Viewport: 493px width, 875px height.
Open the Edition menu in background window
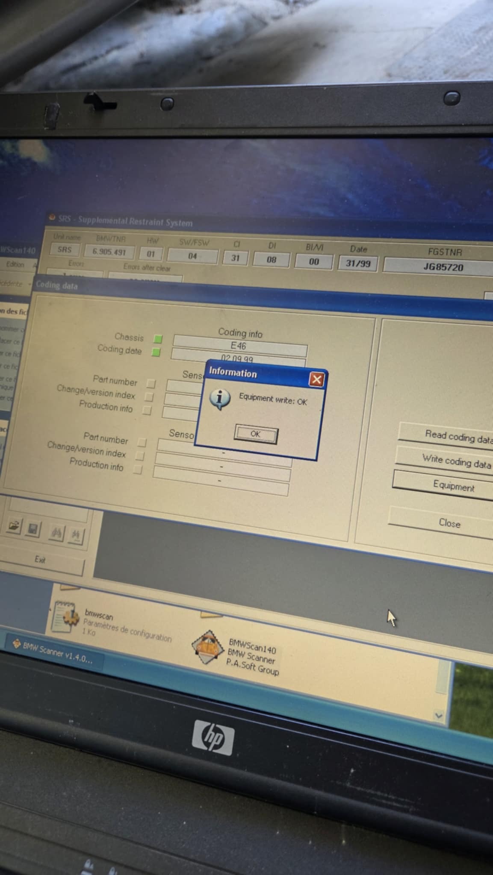(15, 264)
